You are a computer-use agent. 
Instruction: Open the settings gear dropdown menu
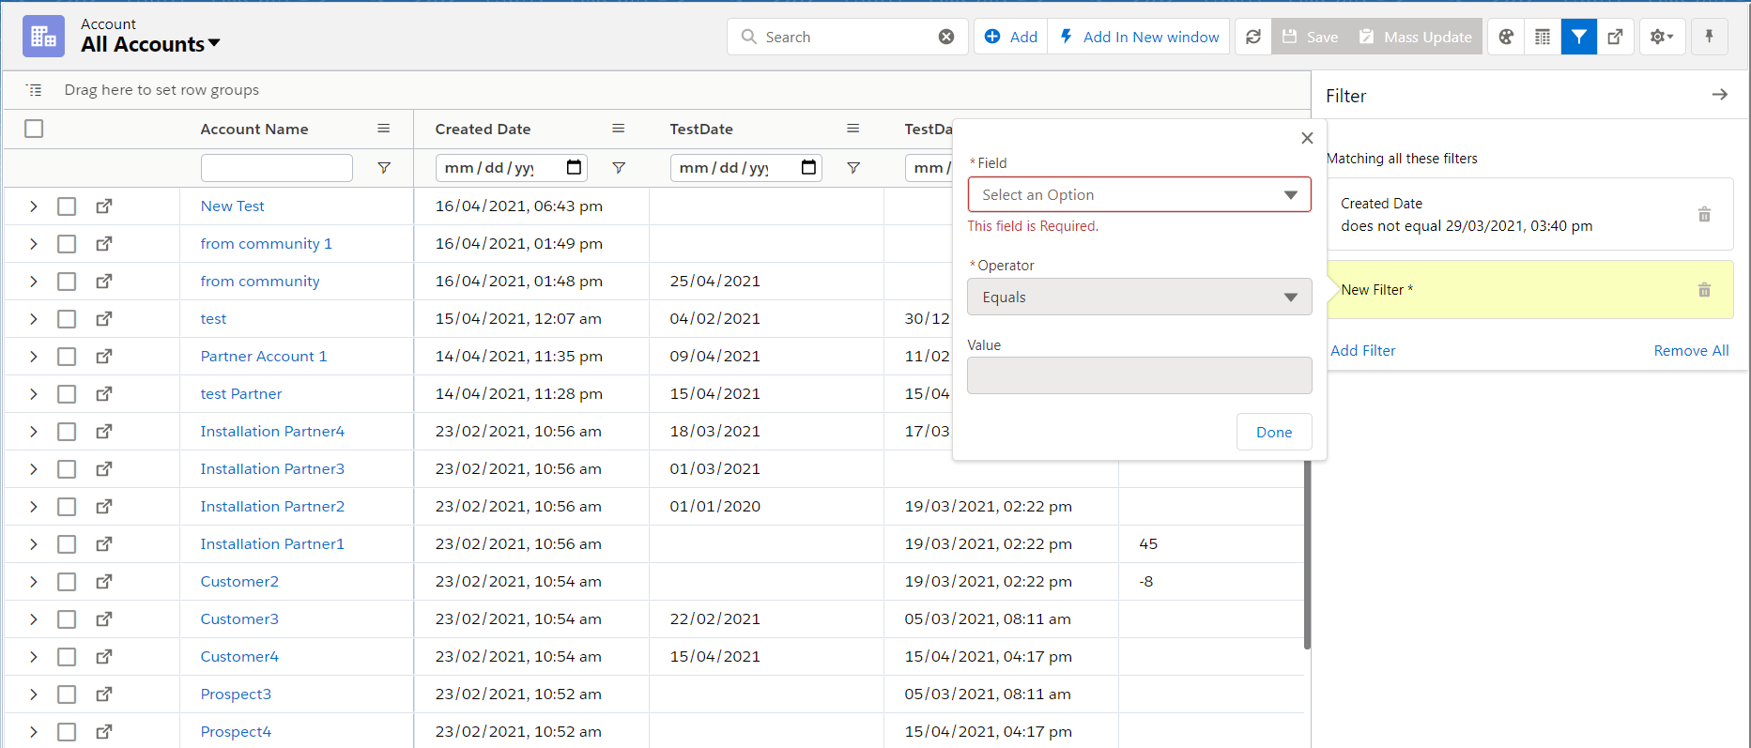click(1662, 37)
